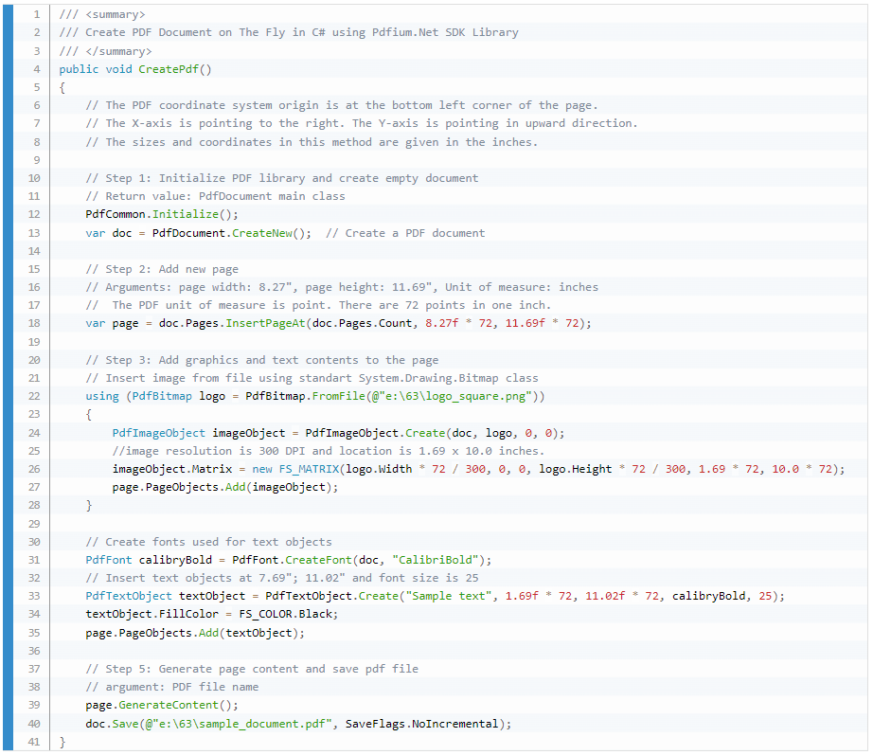The width and height of the screenshot is (873, 755).
Task: Click line number 22 in the gutter
Action: (x=34, y=396)
